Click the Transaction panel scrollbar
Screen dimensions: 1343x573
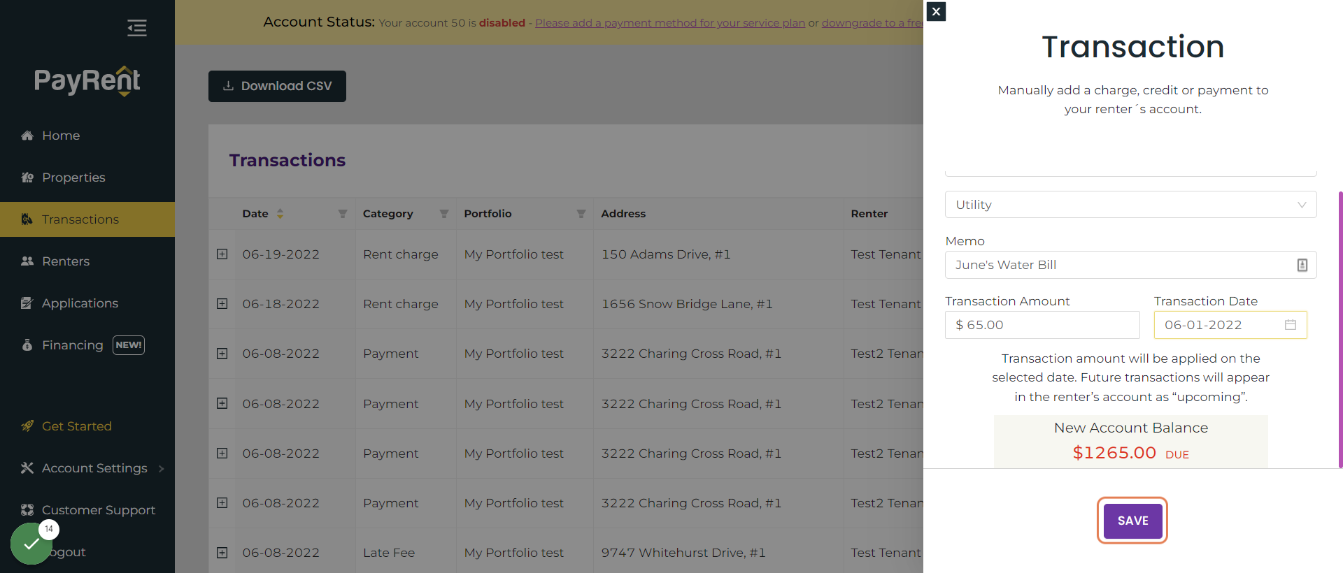[1340, 328]
